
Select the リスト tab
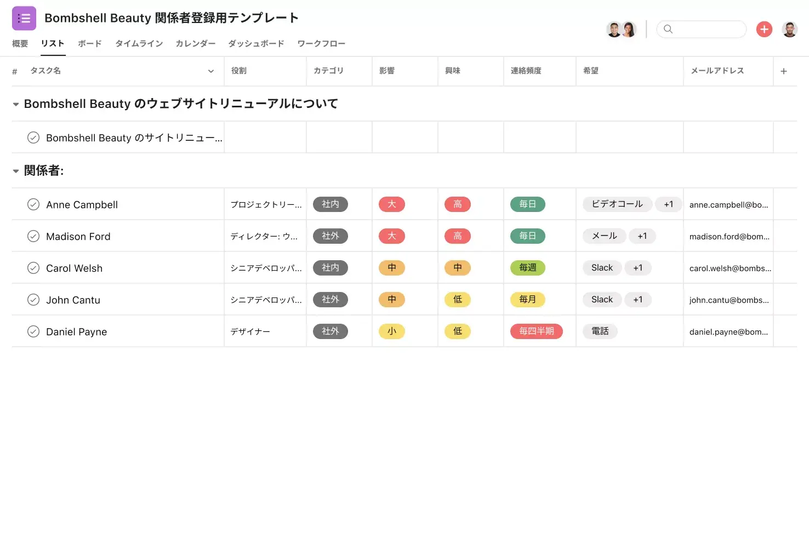(x=53, y=43)
